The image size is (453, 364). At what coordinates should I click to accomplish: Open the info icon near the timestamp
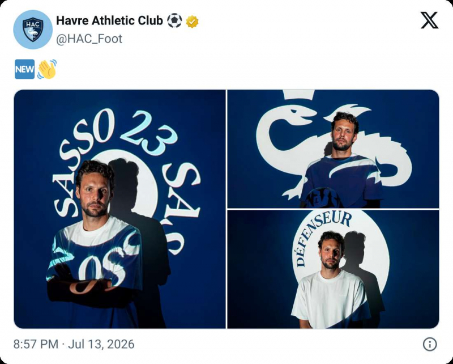(x=430, y=344)
